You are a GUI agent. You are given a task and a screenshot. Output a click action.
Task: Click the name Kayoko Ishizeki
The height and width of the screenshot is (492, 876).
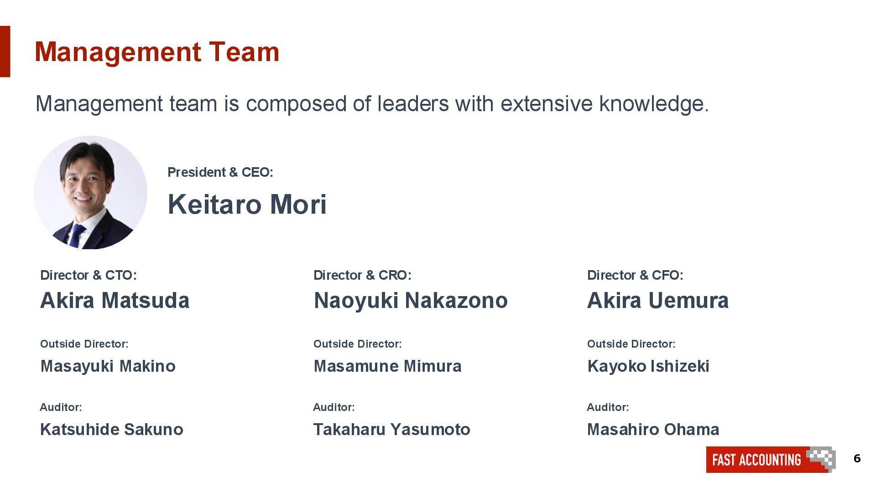[x=648, y=366]
